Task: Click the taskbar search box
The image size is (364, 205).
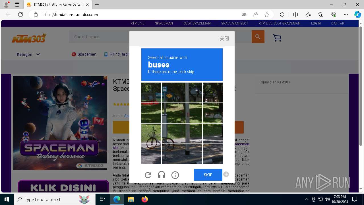Action: coord(55,199)
